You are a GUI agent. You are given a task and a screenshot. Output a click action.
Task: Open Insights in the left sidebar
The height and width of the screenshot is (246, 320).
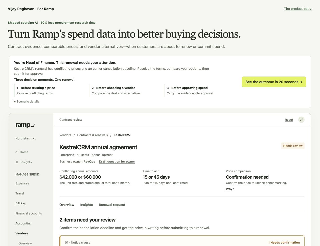click(24, 162)
